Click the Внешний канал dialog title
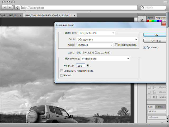169x127 pixels. coord(65,25)
